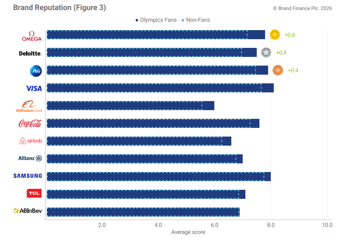Click the Airbnb logo
Screen dimensions: 347x241
click(x=31, y=141)
